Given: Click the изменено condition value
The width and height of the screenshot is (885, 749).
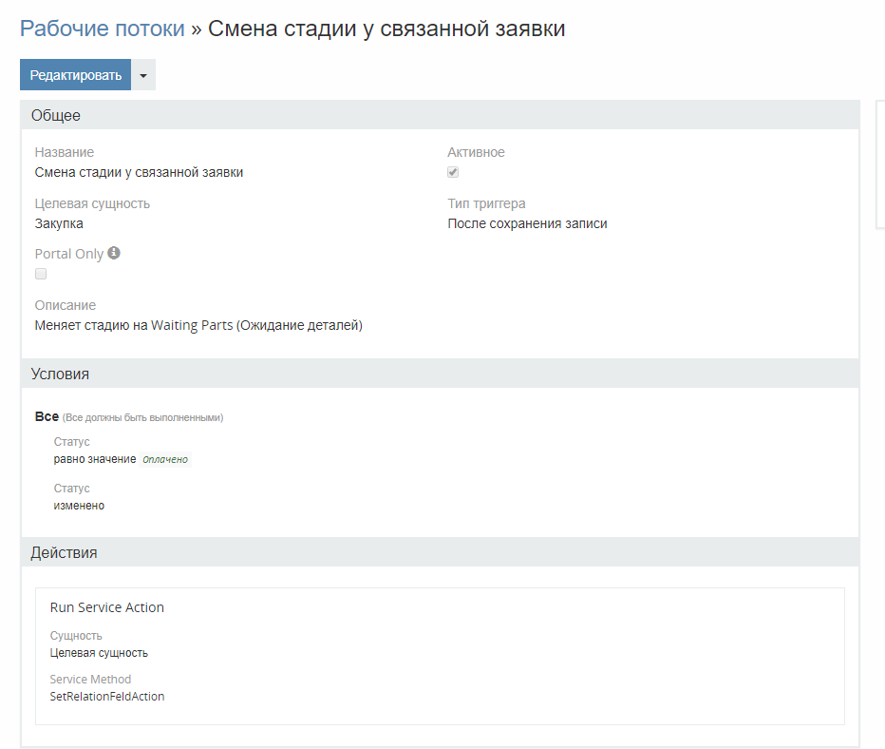Looking at the screenshot, I should click(79, 506).
